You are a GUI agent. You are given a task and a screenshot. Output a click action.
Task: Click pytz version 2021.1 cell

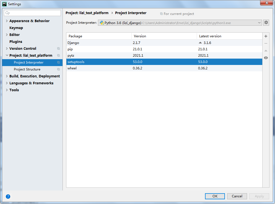point(138,56)
